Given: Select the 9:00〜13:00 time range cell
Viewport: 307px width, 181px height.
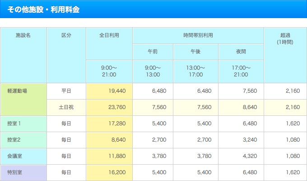Looking at the screenshot, I should pyautogui.click(x=153, y=71).
